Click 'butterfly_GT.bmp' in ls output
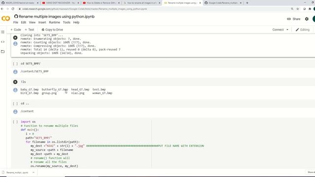 pos(55,89)
